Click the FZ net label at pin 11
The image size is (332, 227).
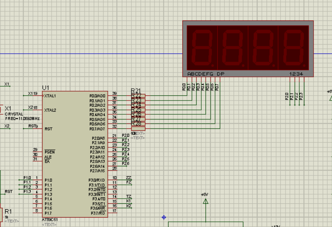pyautogui.click(x=128, y=182)
